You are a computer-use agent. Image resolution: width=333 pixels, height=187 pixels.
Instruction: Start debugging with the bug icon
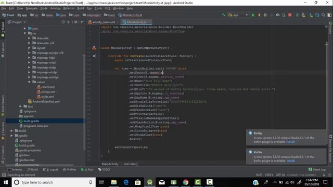(265, 15)
